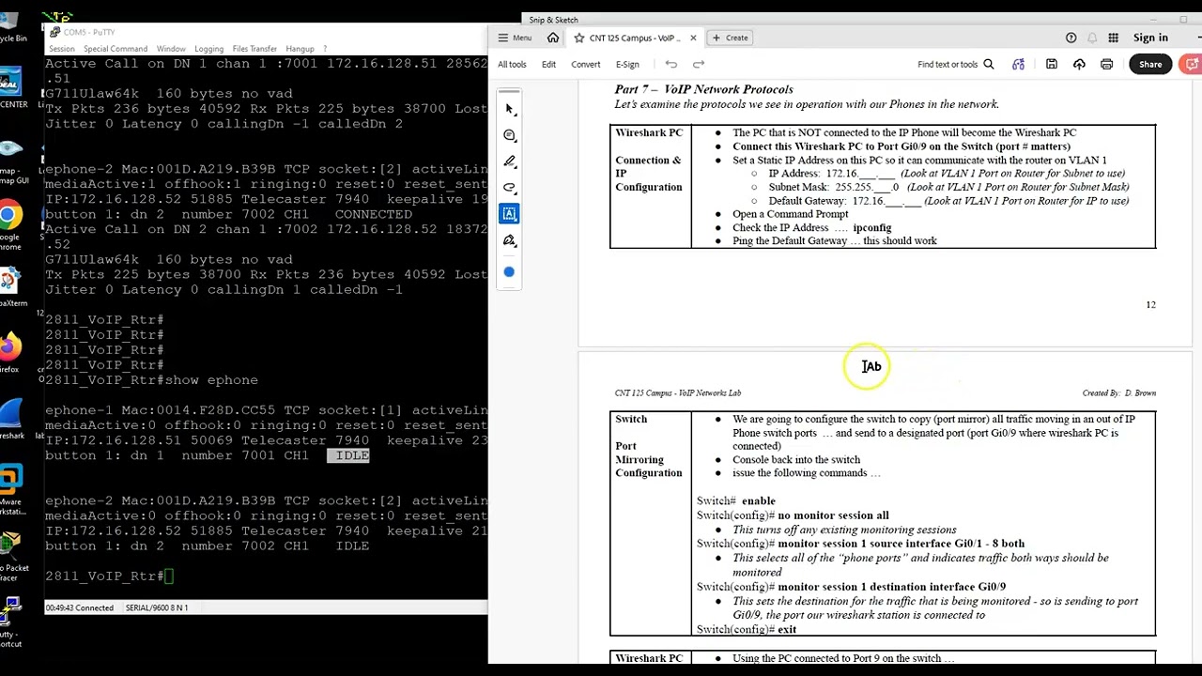Switch to CNT 125 Campus - VoIP tab
Viewport: 1202px width, 676px height.
click(635, 38)
